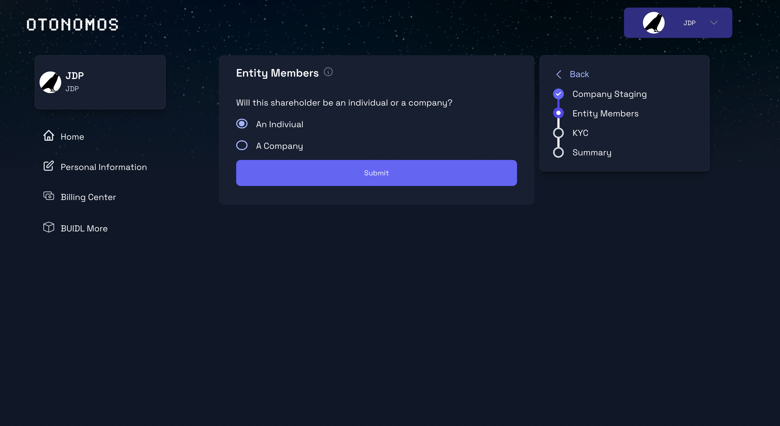Click the BUIDL More cube icon
The image size is (780, 426).
pyautogui.click(x=48, y=227)
